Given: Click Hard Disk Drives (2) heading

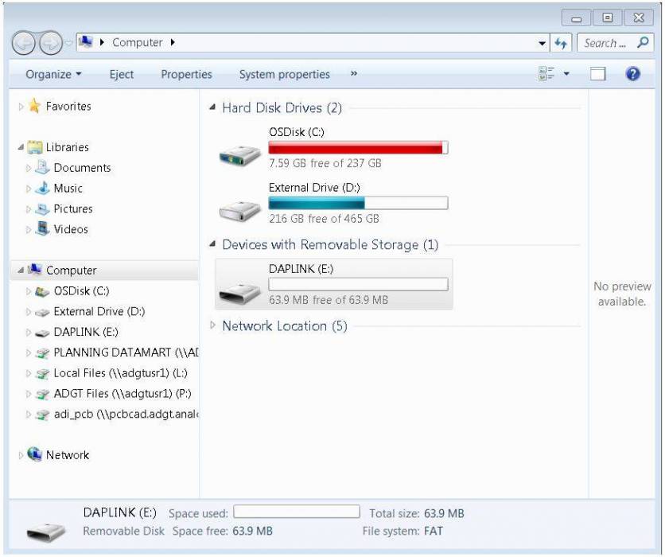Looking at the screenshot, I should tap(282, 107).
